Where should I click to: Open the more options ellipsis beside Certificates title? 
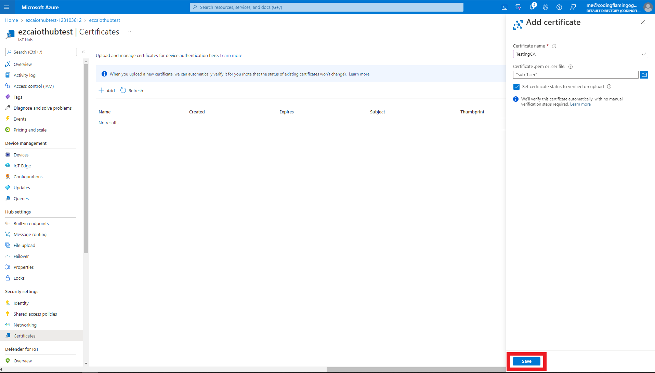pos(130,32)
